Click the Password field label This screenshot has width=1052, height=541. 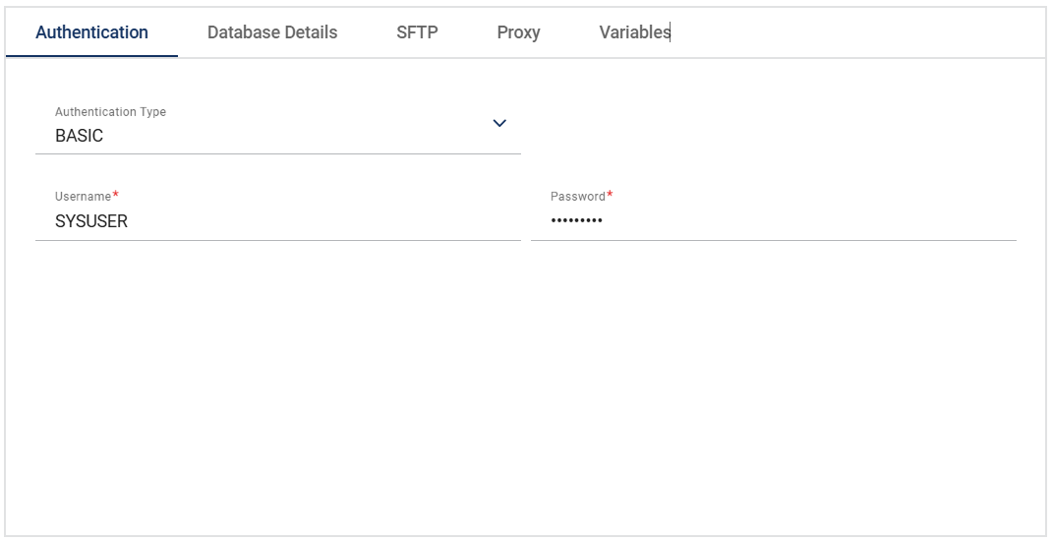pyautogui.click(x=577, y=197)
